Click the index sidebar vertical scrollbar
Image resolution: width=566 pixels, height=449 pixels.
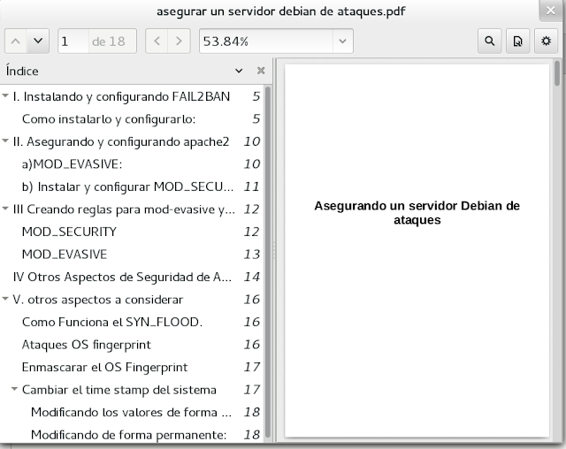pos(268,264)
